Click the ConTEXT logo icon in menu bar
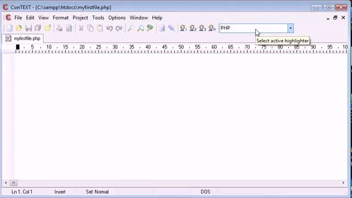 (8, 18)
